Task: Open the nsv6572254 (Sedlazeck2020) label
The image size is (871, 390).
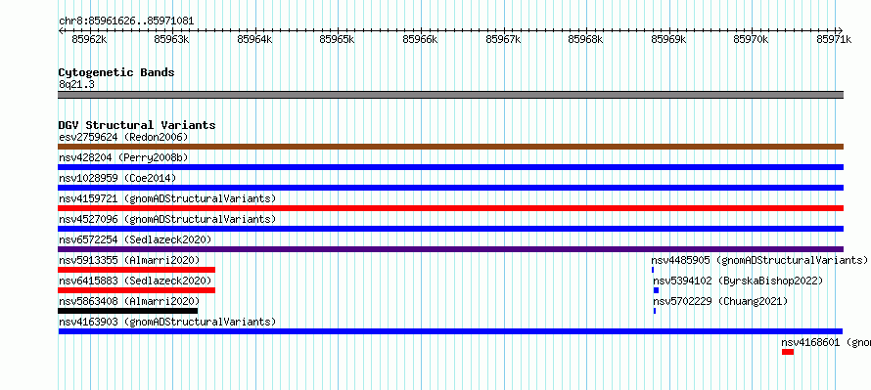Action: click(x=135, y=239)
